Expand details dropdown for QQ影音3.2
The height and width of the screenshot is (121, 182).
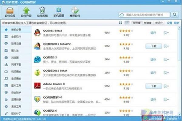point(166,59)
